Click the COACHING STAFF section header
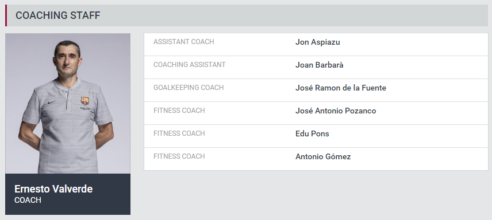Image resolution: width=492 pixels, height=220 pixels. [58, 15]
